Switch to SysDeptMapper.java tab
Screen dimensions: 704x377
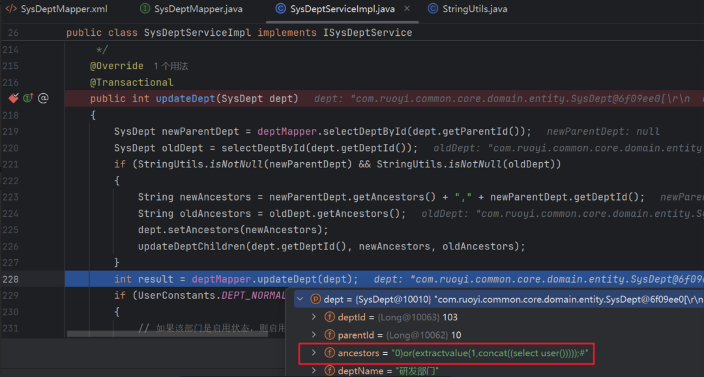click(x=191, y=9)
